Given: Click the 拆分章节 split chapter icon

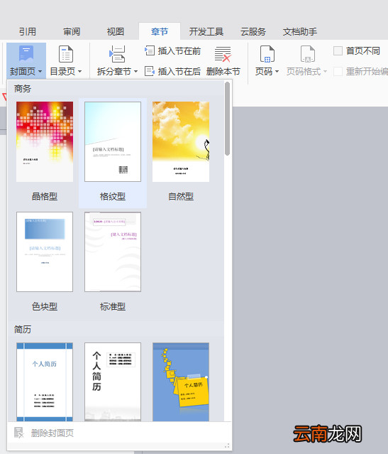Looking at the screenshot, I should coord(117,54).
